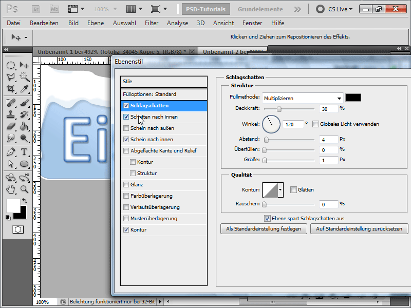
Task: Open the Filter menu
Action: pos(152,23)
